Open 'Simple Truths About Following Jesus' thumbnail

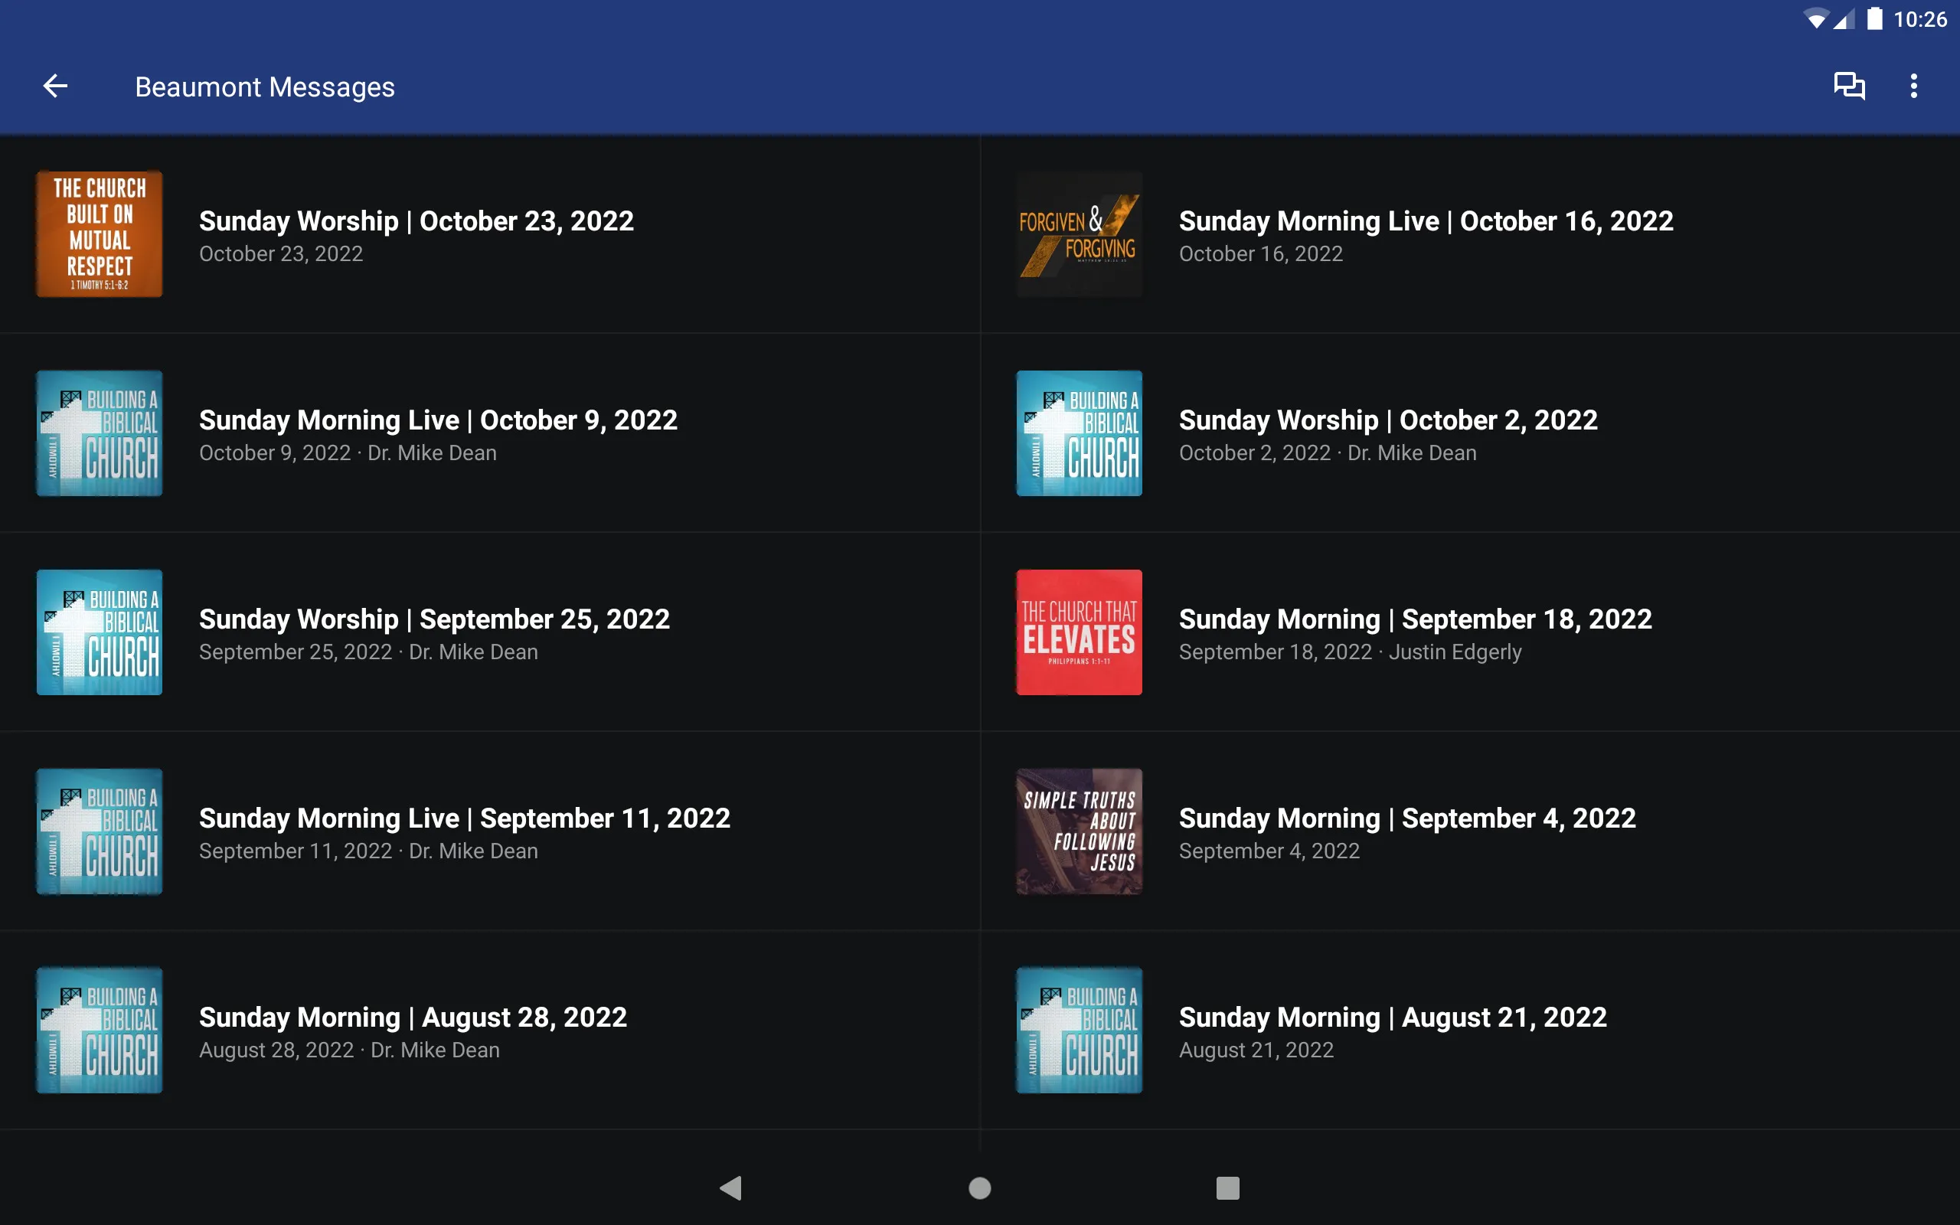click(x=1079, y=831)
